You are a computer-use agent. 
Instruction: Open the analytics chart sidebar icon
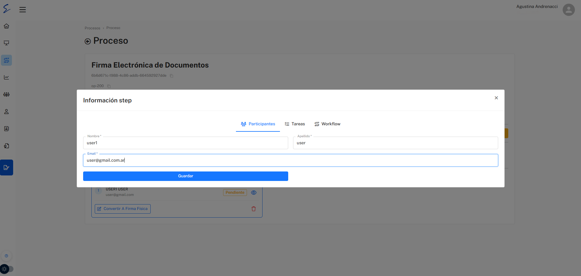coord(6,77)
